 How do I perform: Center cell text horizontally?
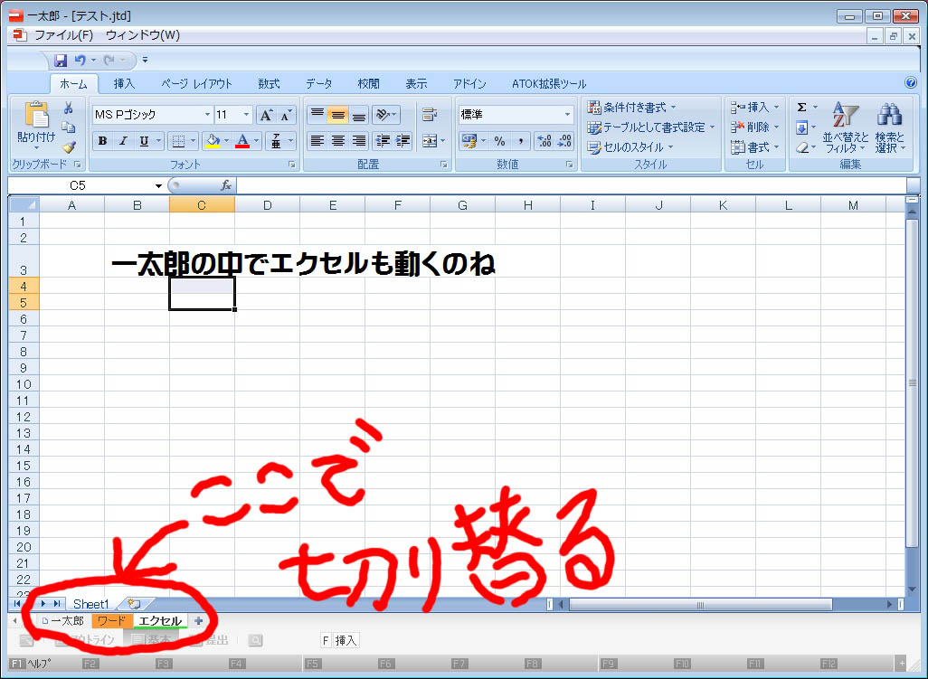[x=338, y=141]
